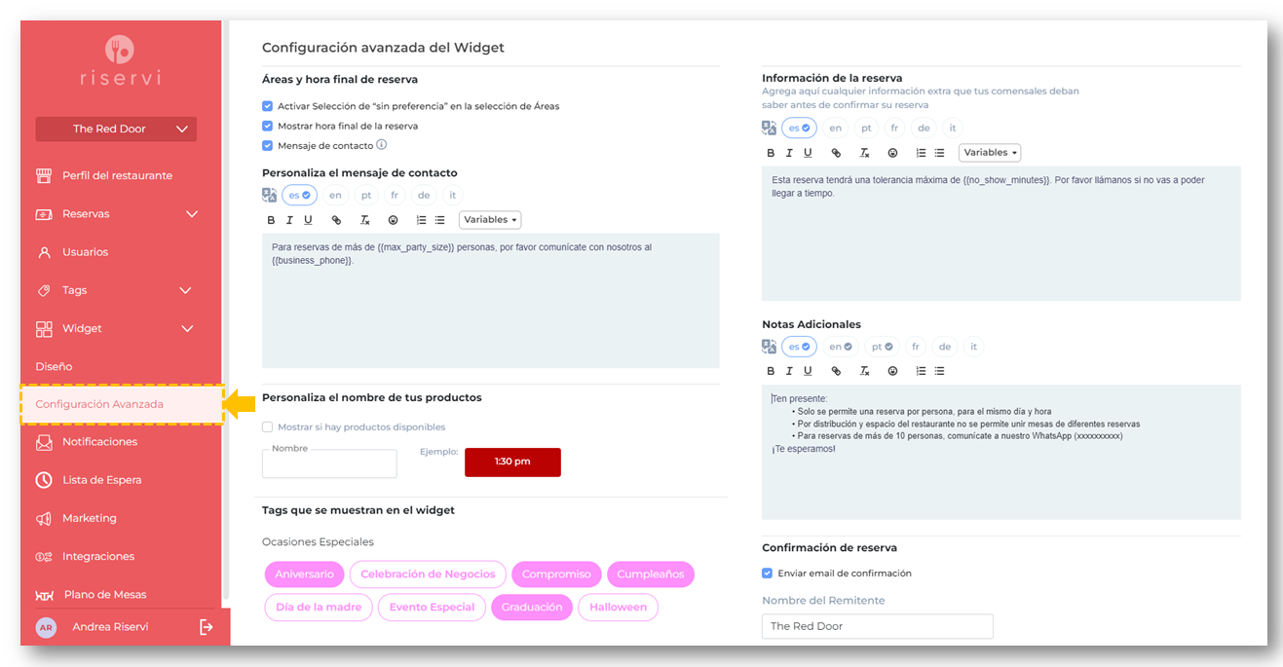Click bold icon in Información de la reserva

click(771, 153)
